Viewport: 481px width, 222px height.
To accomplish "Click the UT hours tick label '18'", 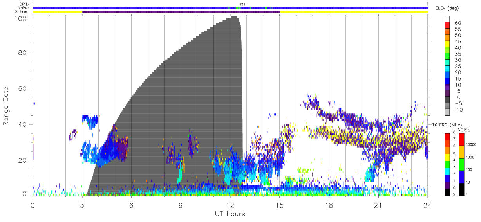I will coord(329,205).
